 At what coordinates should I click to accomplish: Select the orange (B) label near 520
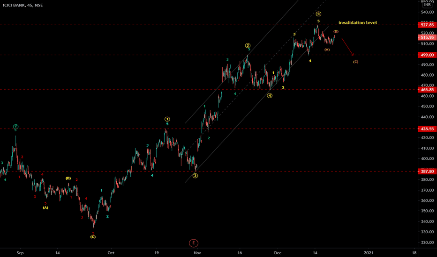click(x=336, y=31)
